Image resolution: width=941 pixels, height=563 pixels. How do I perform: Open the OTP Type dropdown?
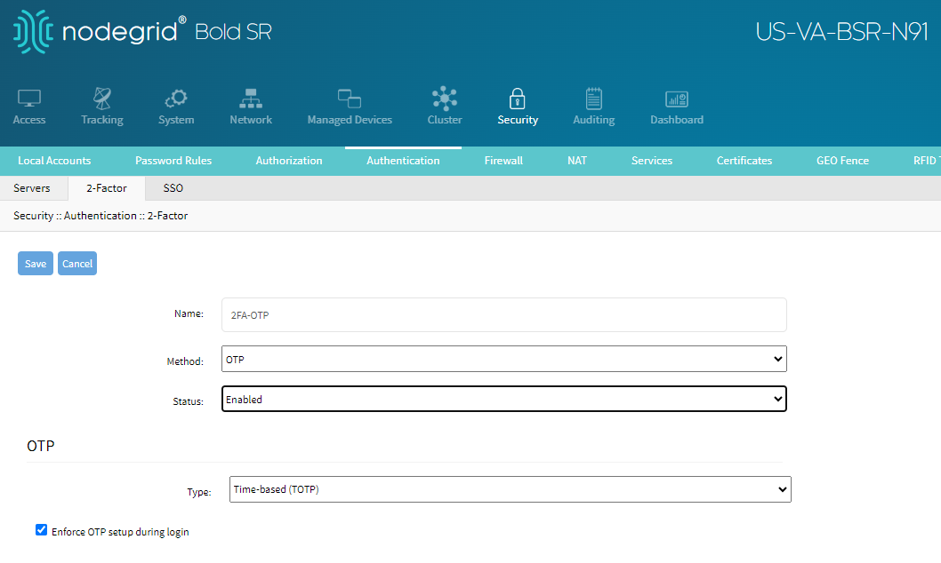click(x=510, y=489)
